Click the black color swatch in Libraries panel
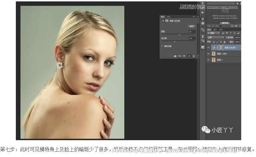Image resolution: width=256 pixels, height=157 pixels. (x=220, y=26)
